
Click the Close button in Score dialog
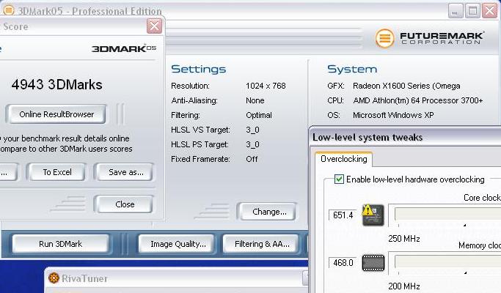tap(125, 204)
